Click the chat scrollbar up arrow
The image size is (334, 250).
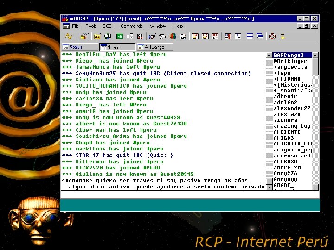269,55
